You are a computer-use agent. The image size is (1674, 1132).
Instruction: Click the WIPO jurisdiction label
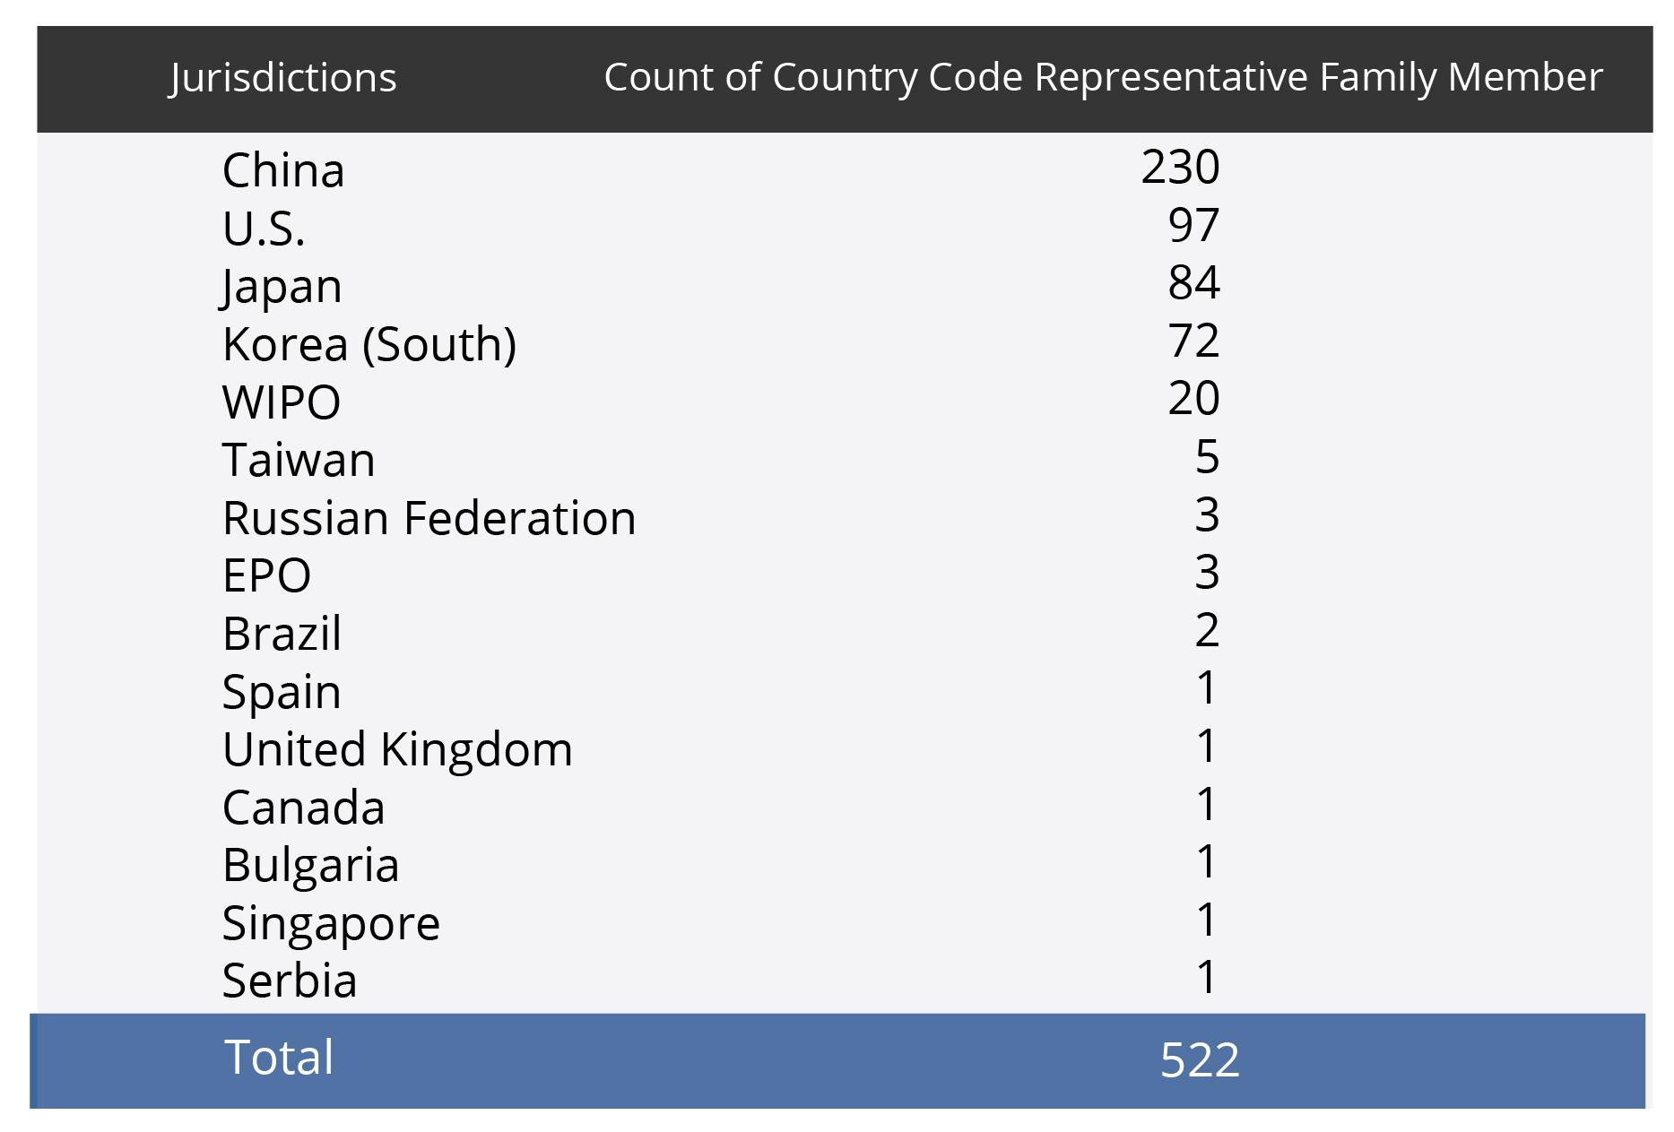[x=282, y=402]
